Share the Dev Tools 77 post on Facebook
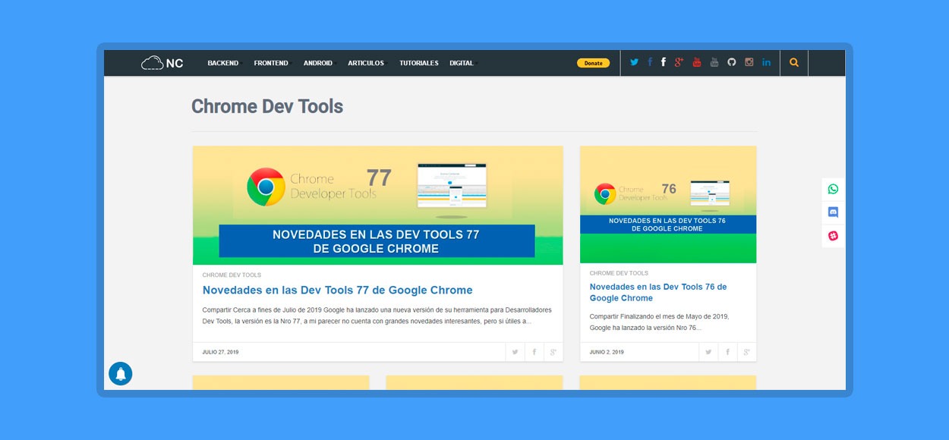The height and width of the screenshot is (440, 949). (534, 352)
